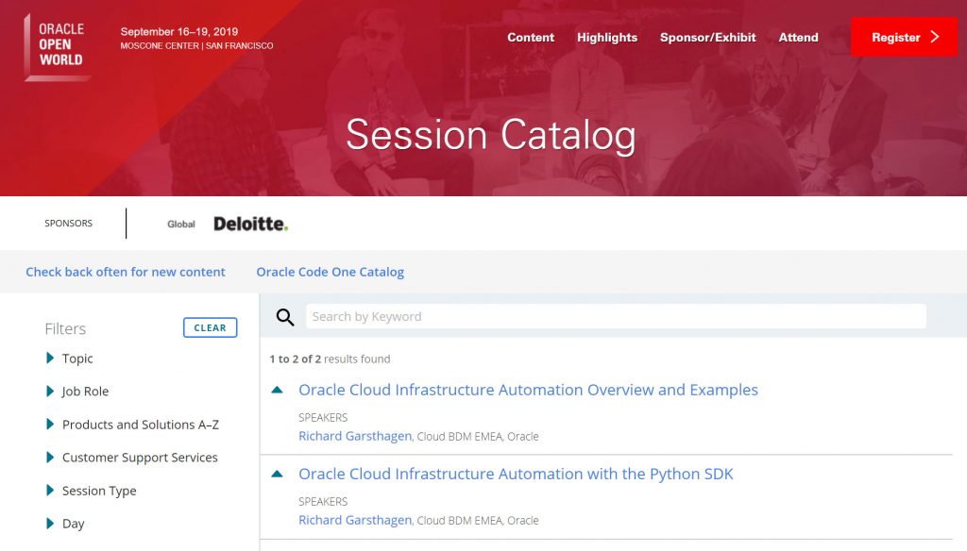Expand the Day filter

[50, 524]
